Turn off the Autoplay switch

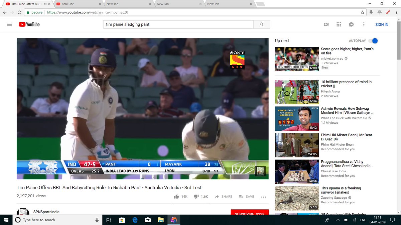pyautogui.click(x=373, y=41)
